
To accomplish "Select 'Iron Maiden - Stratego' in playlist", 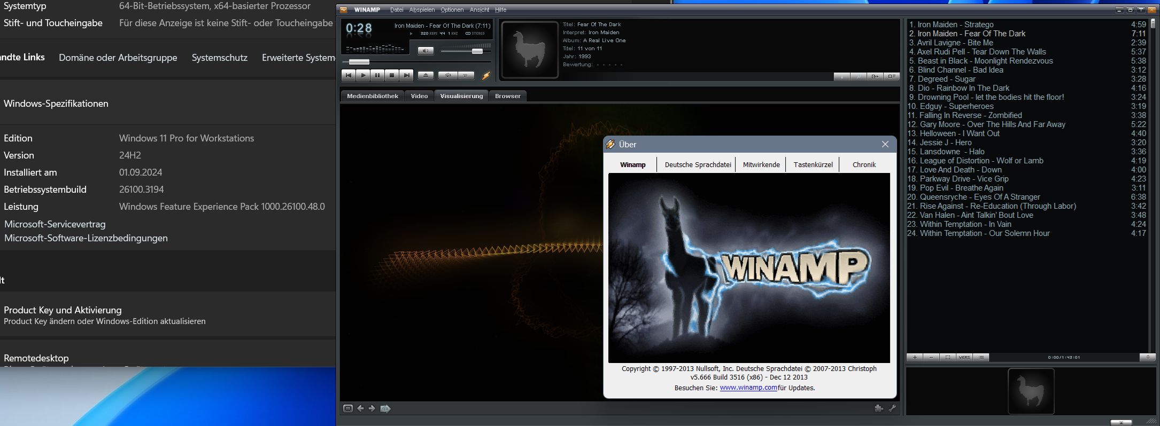I will click(1026, 25).
